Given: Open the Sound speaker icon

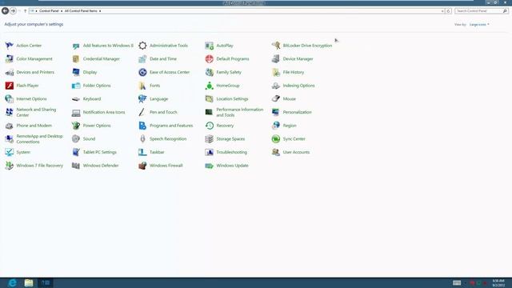Looking at the screenshot, I should pos(76,138).
